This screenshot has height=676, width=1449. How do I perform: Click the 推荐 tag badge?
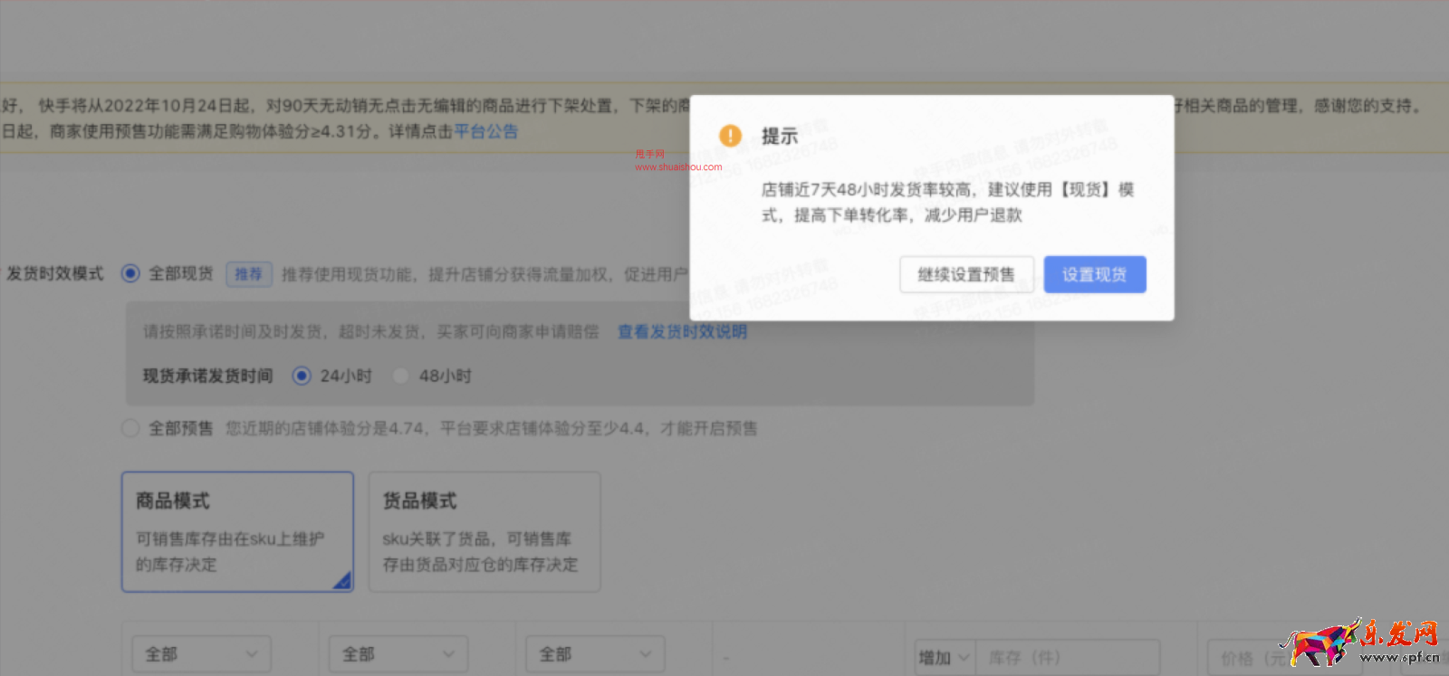pos(248,274)
